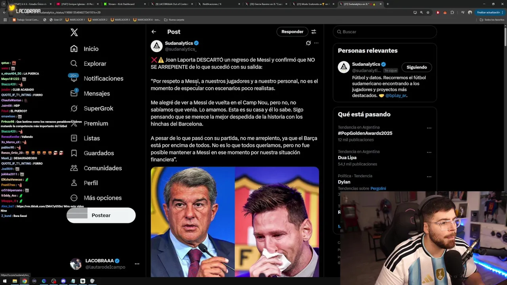Click Sudanalytics avatar on the post

(156, 46)
